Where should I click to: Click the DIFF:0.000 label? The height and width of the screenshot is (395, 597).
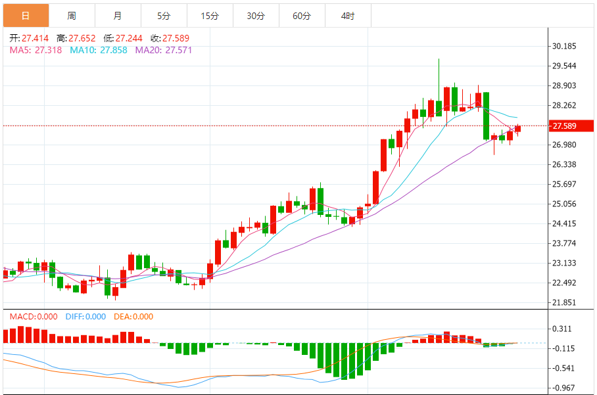[85, 317]
